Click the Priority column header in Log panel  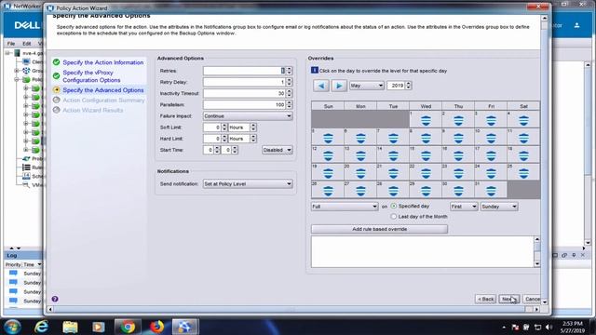[x=13, y=264]
